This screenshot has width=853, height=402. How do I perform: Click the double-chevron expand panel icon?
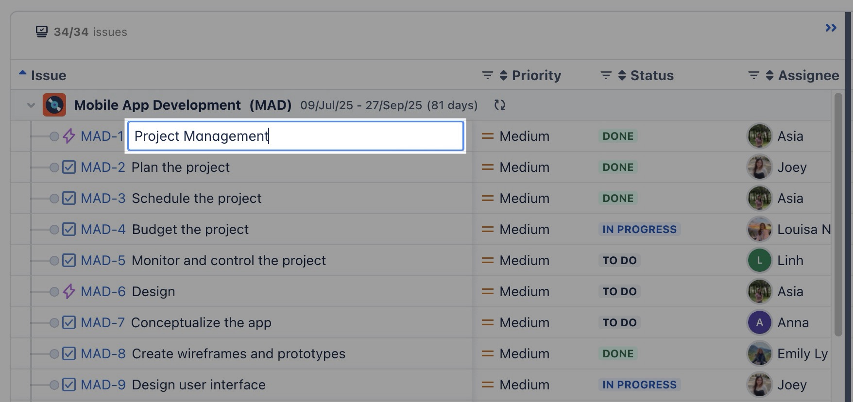click(x=831, y=28)
